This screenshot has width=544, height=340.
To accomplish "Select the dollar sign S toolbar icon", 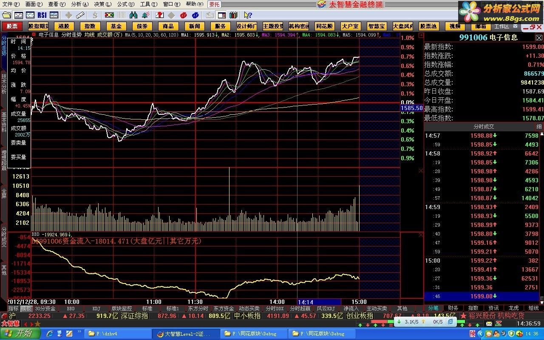I will tap(96, 15).
